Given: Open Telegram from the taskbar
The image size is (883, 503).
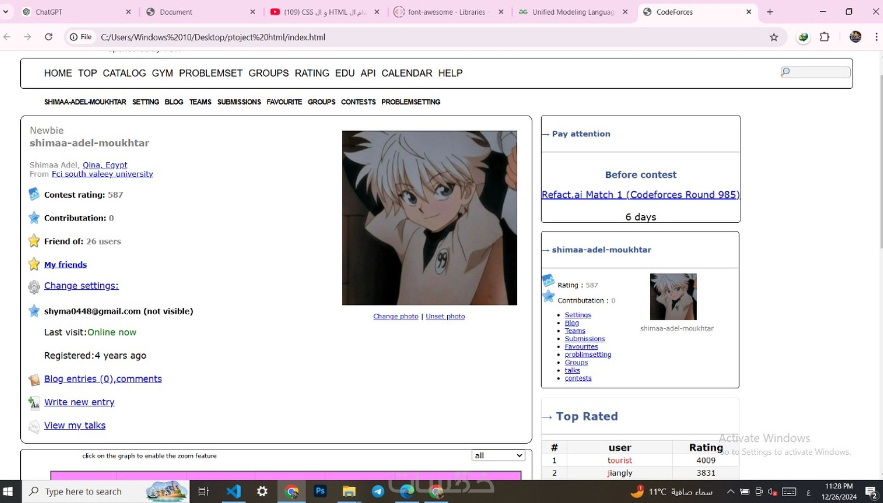Looking at the screenshot, I should point(378,492).
